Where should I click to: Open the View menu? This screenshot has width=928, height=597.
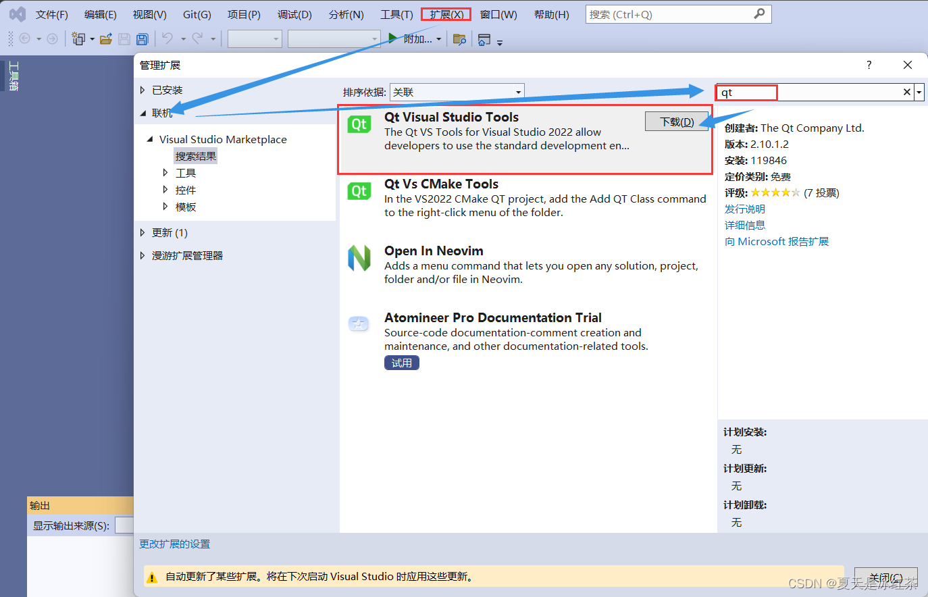coord(150,14)
